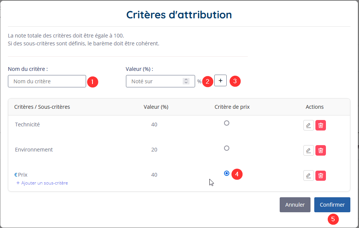Image resolution: width=359 pixels, height=228 pixels.
Task: Confirm the attribution criteria
Action: 332,205
